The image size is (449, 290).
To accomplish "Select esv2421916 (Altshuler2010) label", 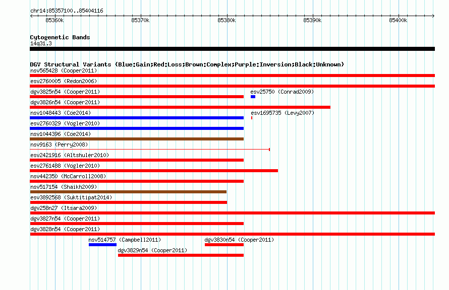I will [x=70, y=155].
